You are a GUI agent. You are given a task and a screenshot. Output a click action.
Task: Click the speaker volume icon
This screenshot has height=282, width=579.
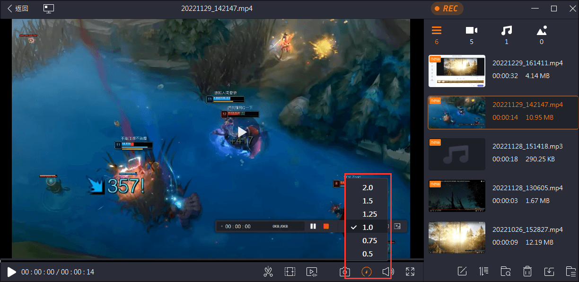click(388, 272)
